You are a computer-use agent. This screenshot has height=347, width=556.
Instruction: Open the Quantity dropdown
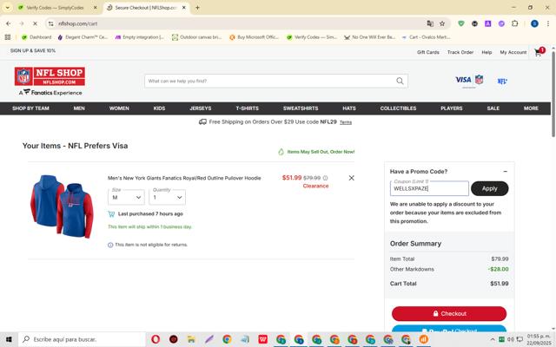point(168,197)
